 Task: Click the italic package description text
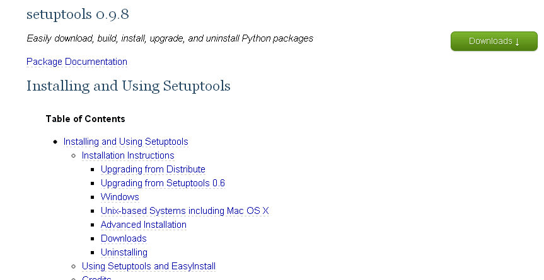click(x=170, y=38)
